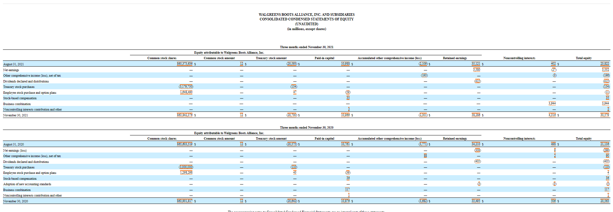Image resolution: width=613 pixels, height=212 pixels.
Task: Click treasury stock purchases shares (3,179,750)
Action: [x=186, y=86]
